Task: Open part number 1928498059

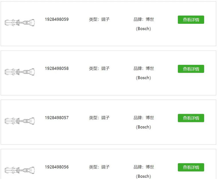Action: click(57, 19)
